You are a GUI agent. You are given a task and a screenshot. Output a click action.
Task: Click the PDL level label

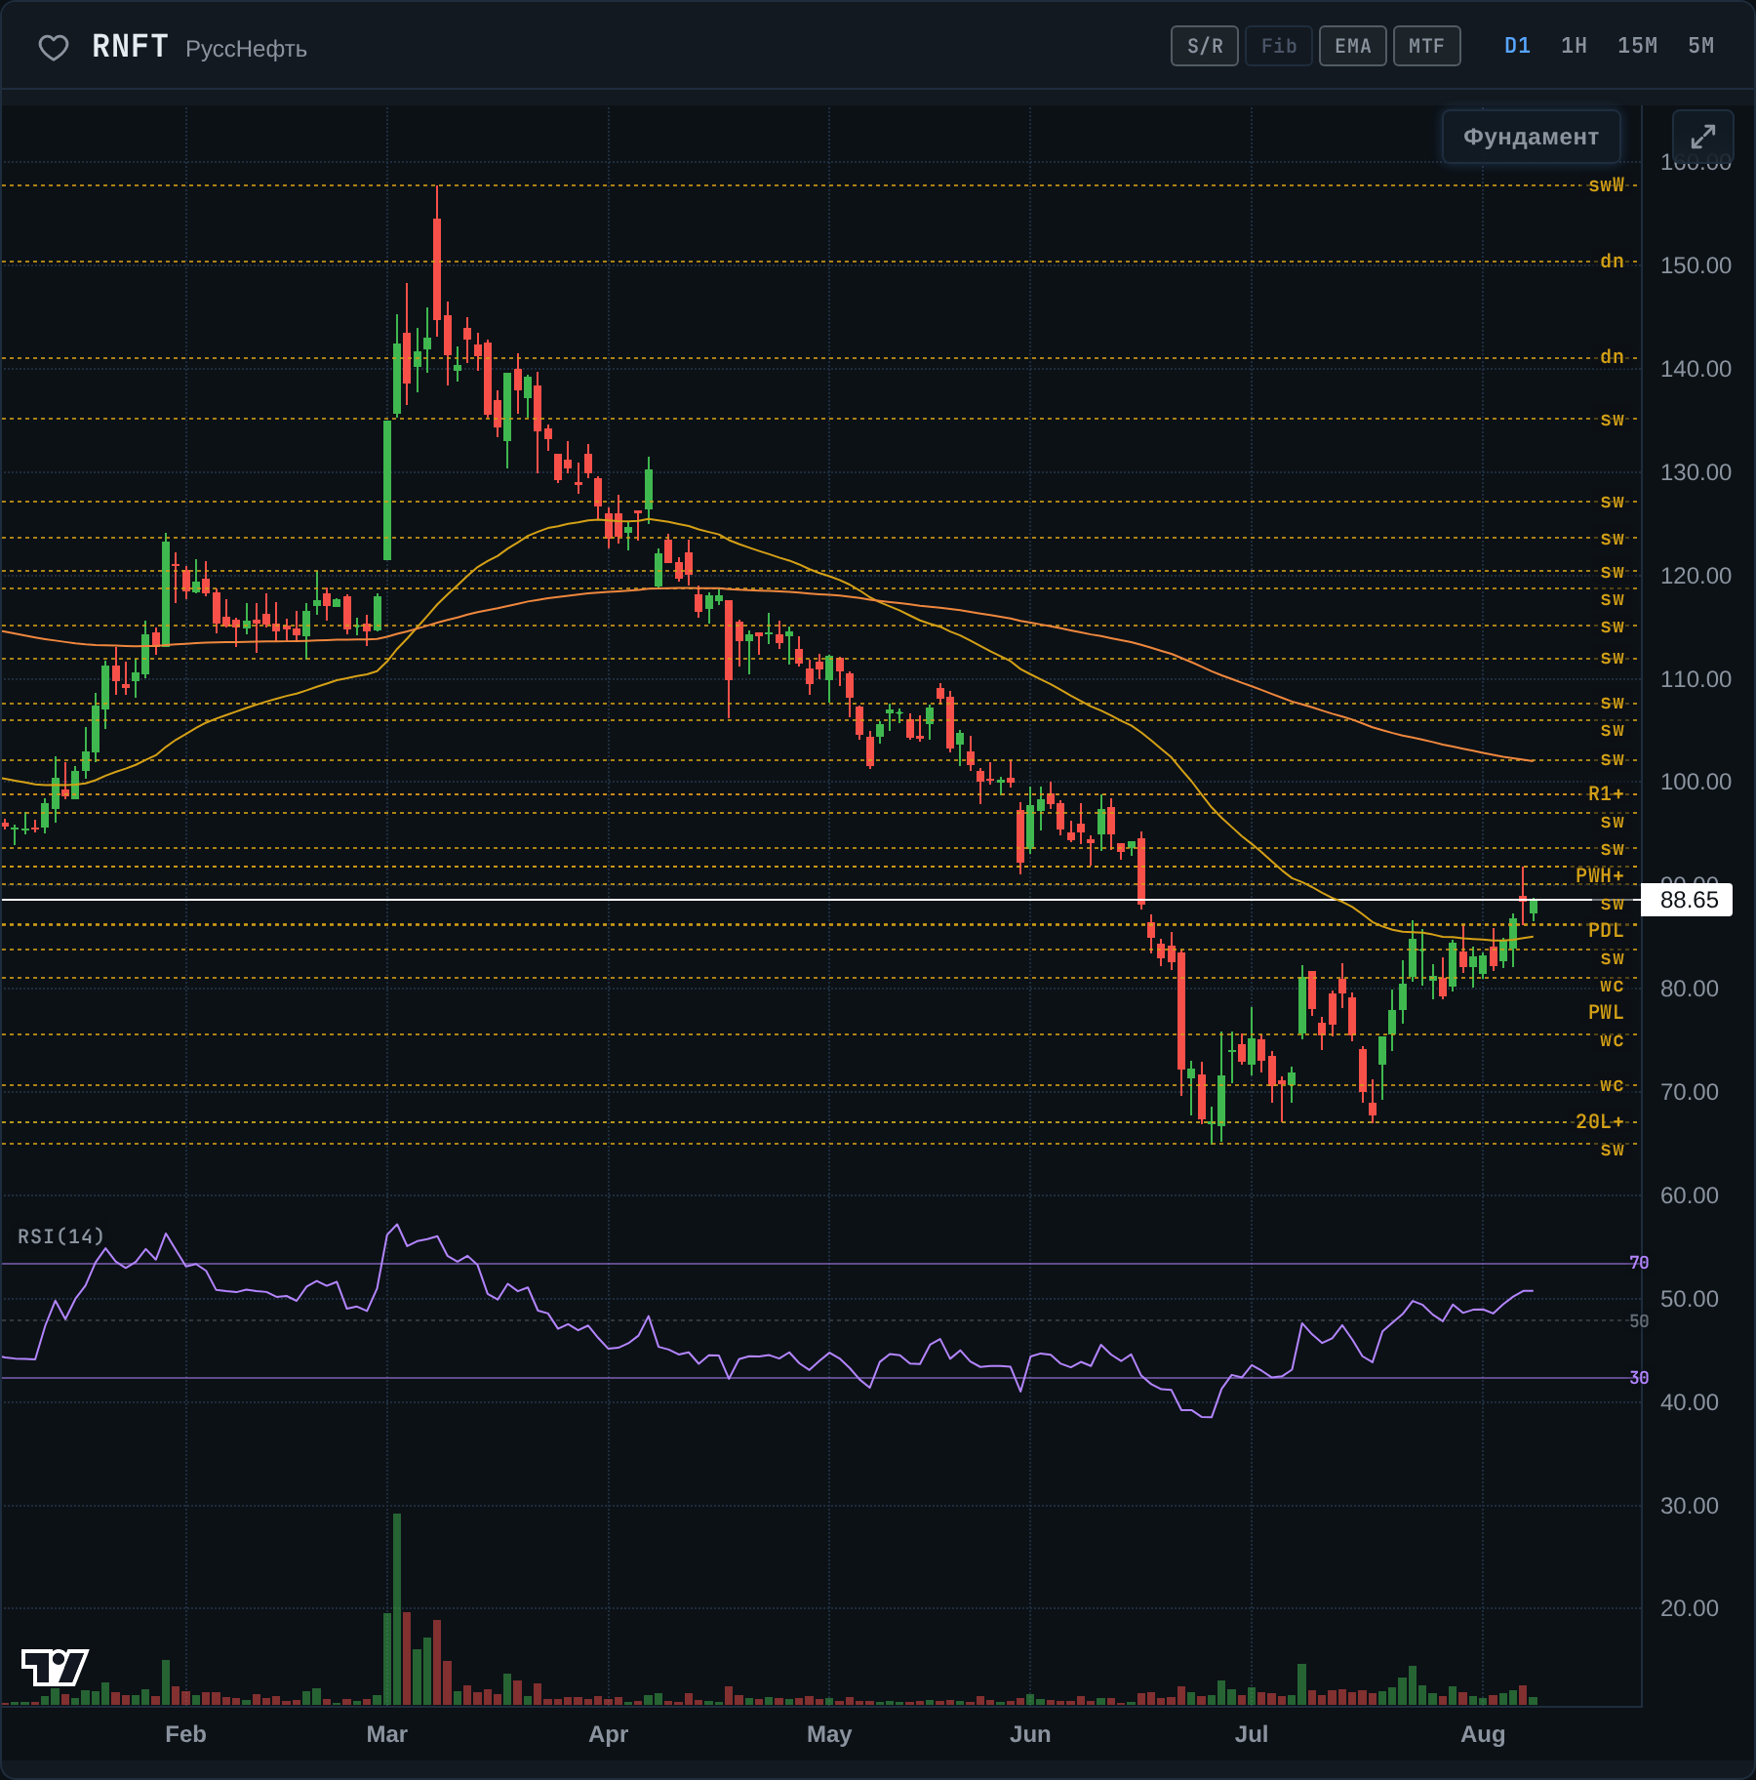click(x=1606, y=930)
